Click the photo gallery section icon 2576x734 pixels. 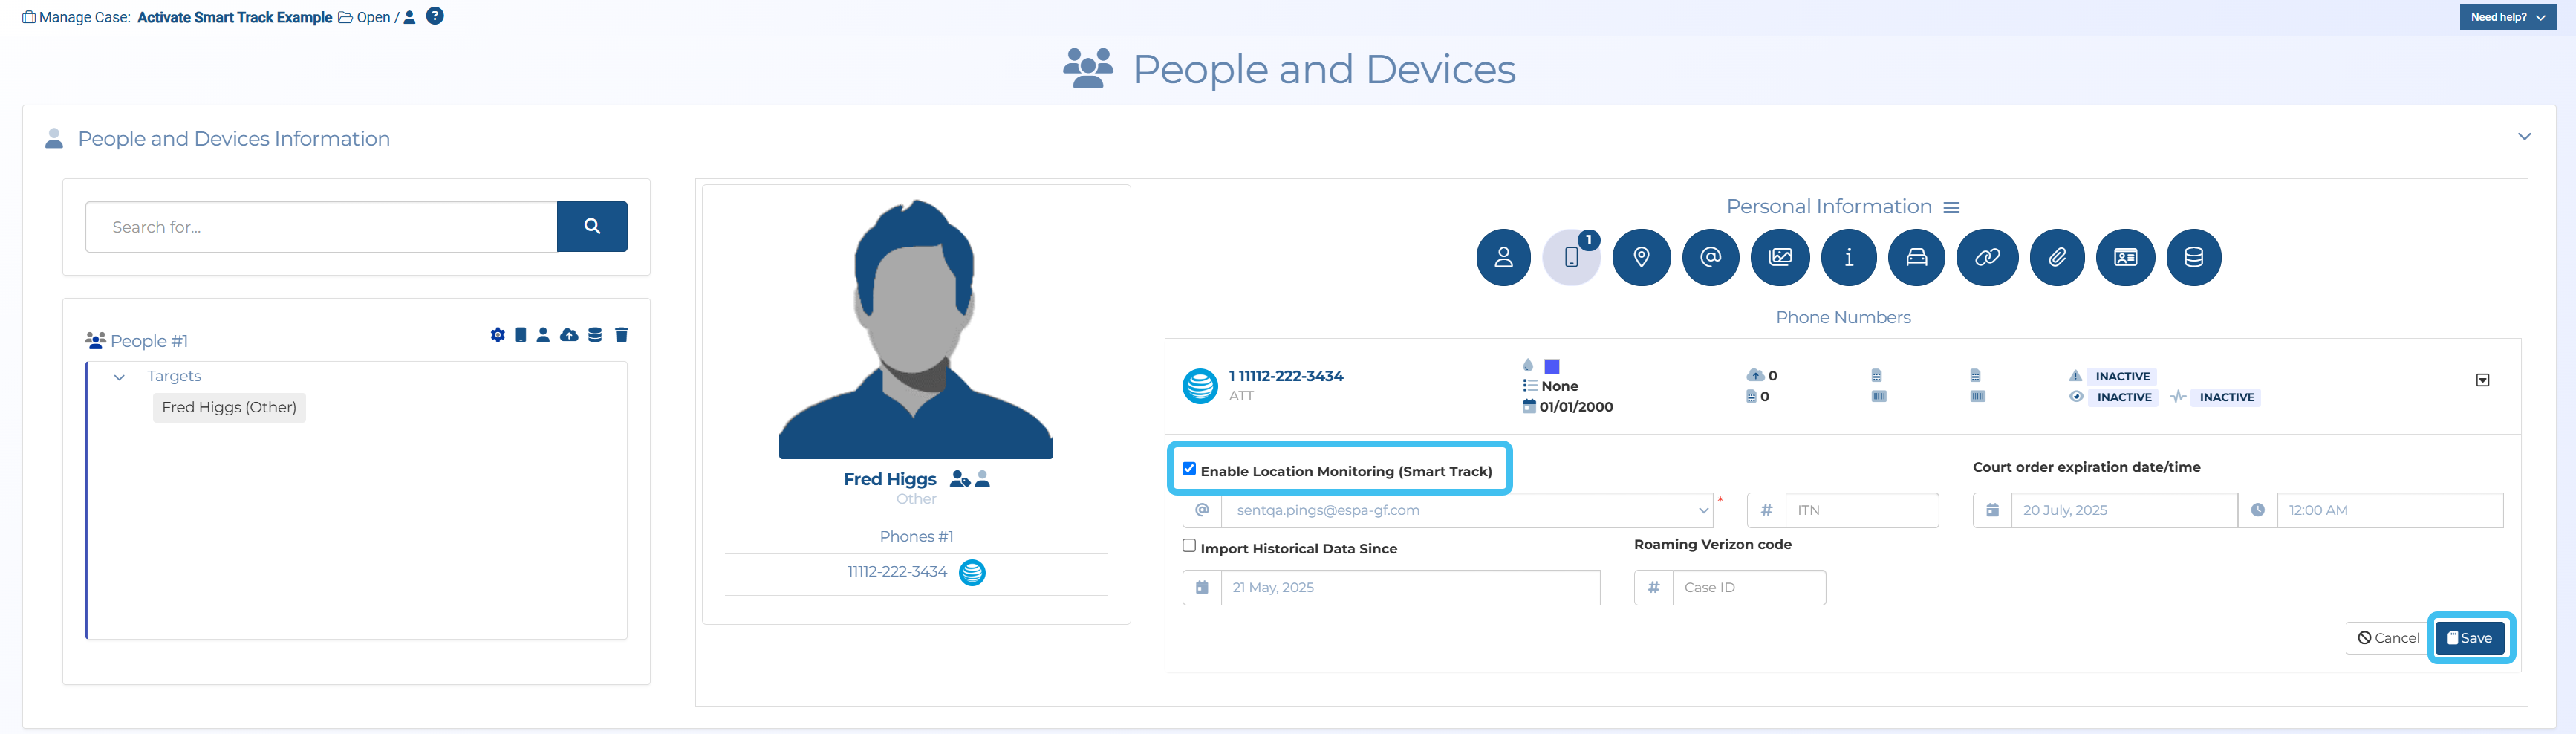[x=1780, y=257]
